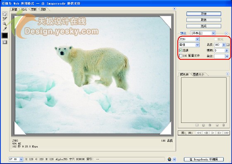Open the color table palette menu button
The height and width of the screenshot is (164, 232).
[228, 74]
